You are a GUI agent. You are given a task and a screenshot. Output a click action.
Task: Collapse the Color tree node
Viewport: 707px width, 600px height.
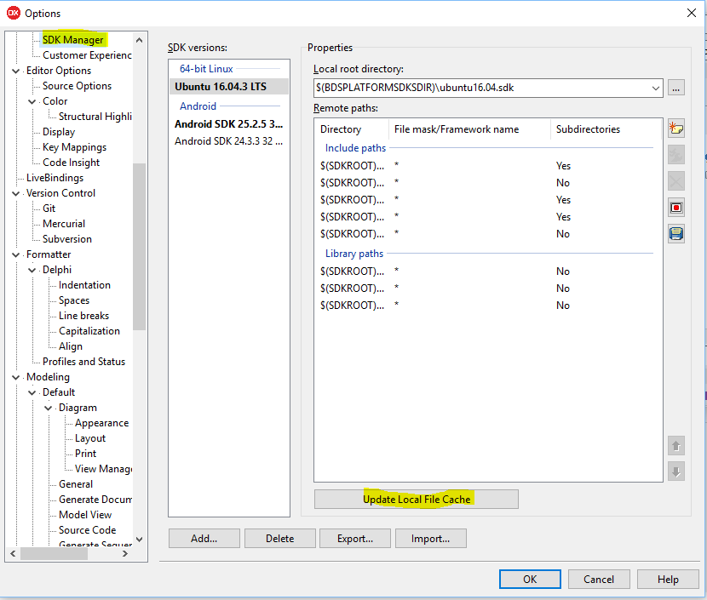32,102
